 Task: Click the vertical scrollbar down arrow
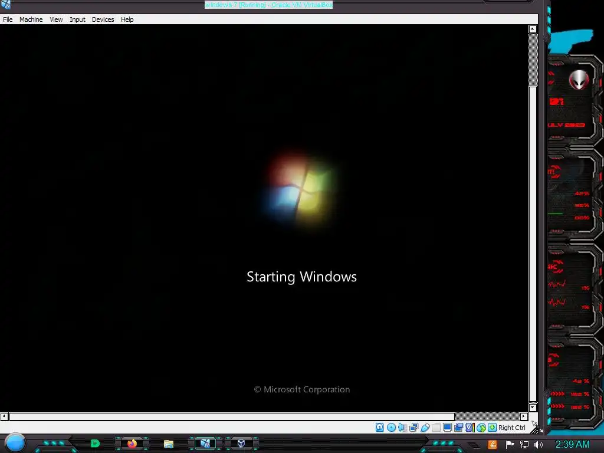pyautogui.click(x=533, y=407)
